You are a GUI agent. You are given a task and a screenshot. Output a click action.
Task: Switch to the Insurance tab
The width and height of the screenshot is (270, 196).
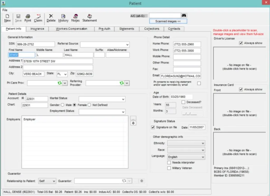[37, 29]
